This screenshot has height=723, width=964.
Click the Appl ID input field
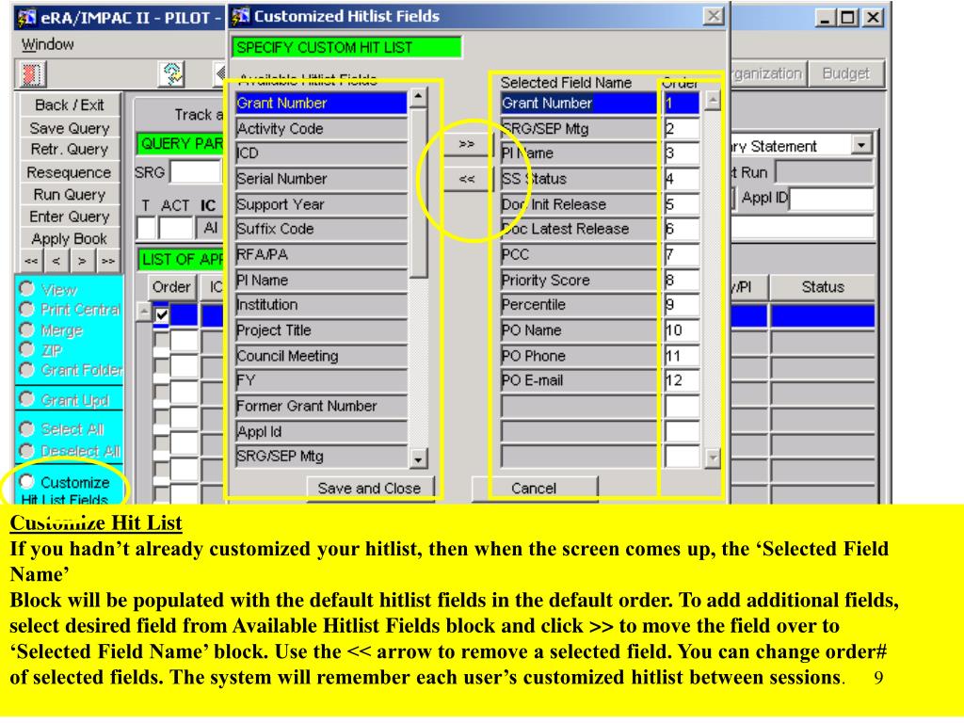pos(832,199)
